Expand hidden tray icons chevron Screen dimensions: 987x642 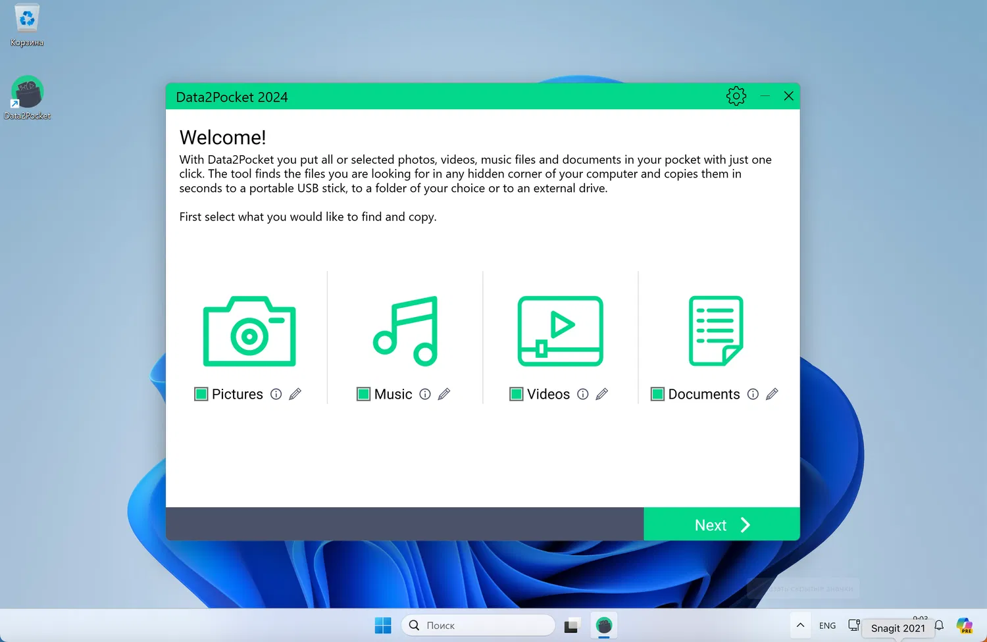[800, 626]
